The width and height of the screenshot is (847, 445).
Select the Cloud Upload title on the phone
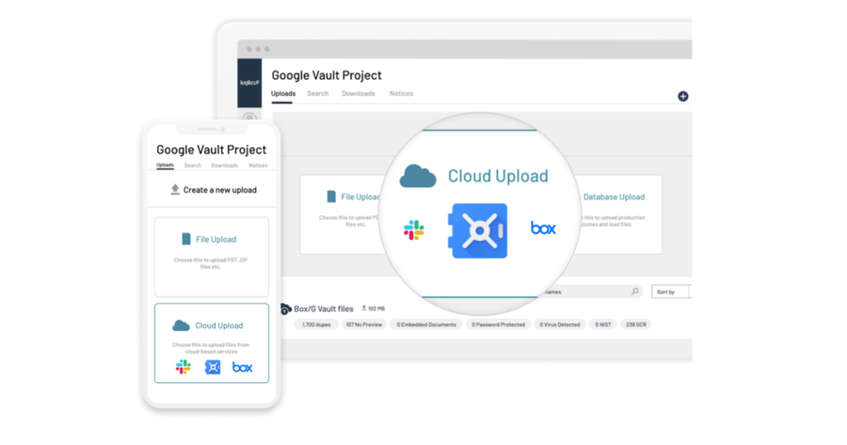tap(218, 326)
